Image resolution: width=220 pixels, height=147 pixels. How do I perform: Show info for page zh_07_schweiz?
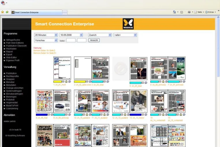pos(184,81)
